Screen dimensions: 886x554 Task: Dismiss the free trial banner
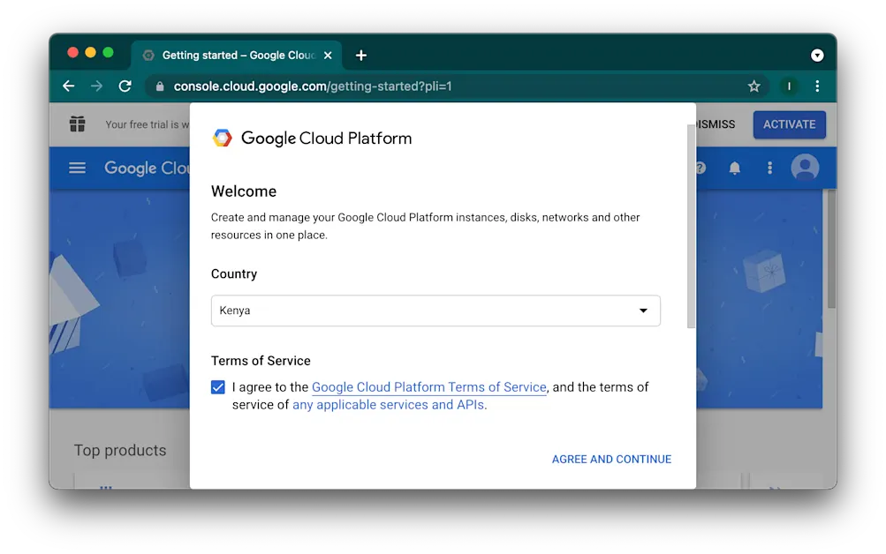pyautogui.click(x=716, y=124)
